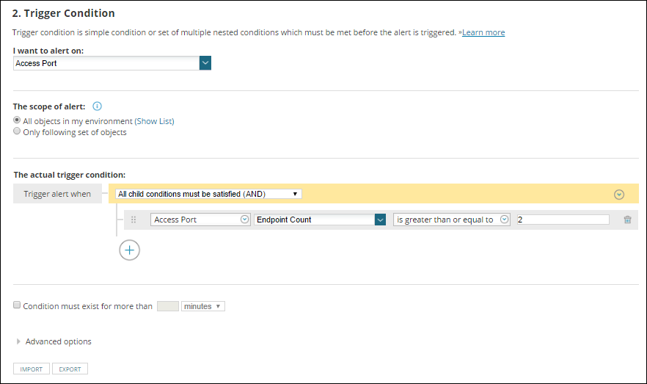The image size is (647, 384).
Task: Select All objects in my environment
Action: tap(17, 120)
